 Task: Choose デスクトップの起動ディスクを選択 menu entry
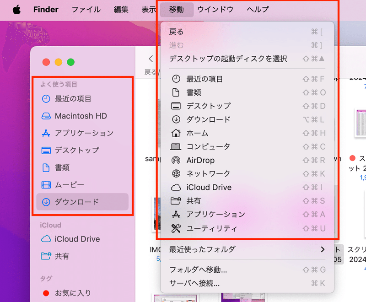(x=247, y=59)
